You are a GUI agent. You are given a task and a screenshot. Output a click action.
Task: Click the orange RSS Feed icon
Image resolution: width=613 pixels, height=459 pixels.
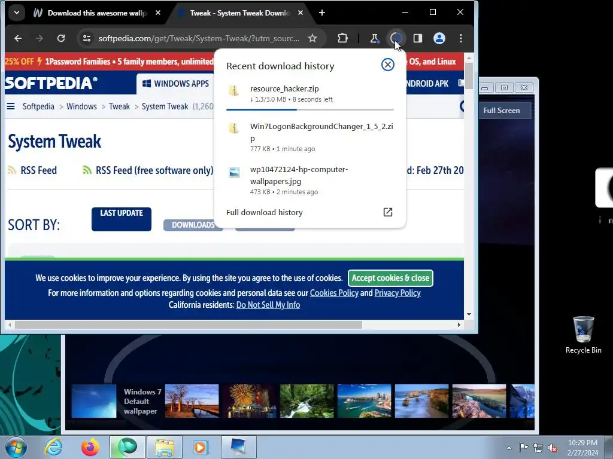coord(12,170)
